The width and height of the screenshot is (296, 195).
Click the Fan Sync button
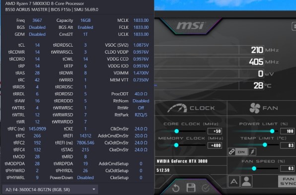287,181
